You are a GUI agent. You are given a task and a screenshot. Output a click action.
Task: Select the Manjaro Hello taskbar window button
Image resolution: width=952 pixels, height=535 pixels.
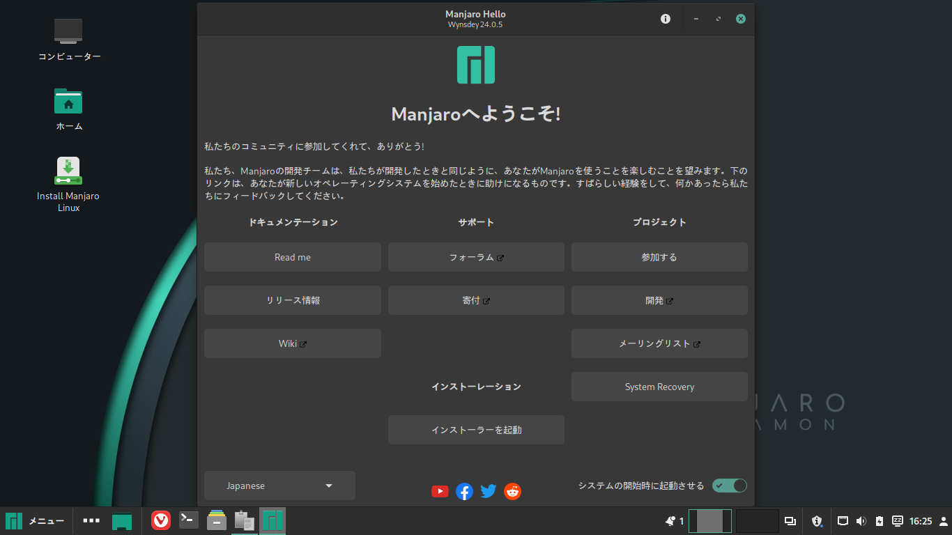(x=272, y=520)
